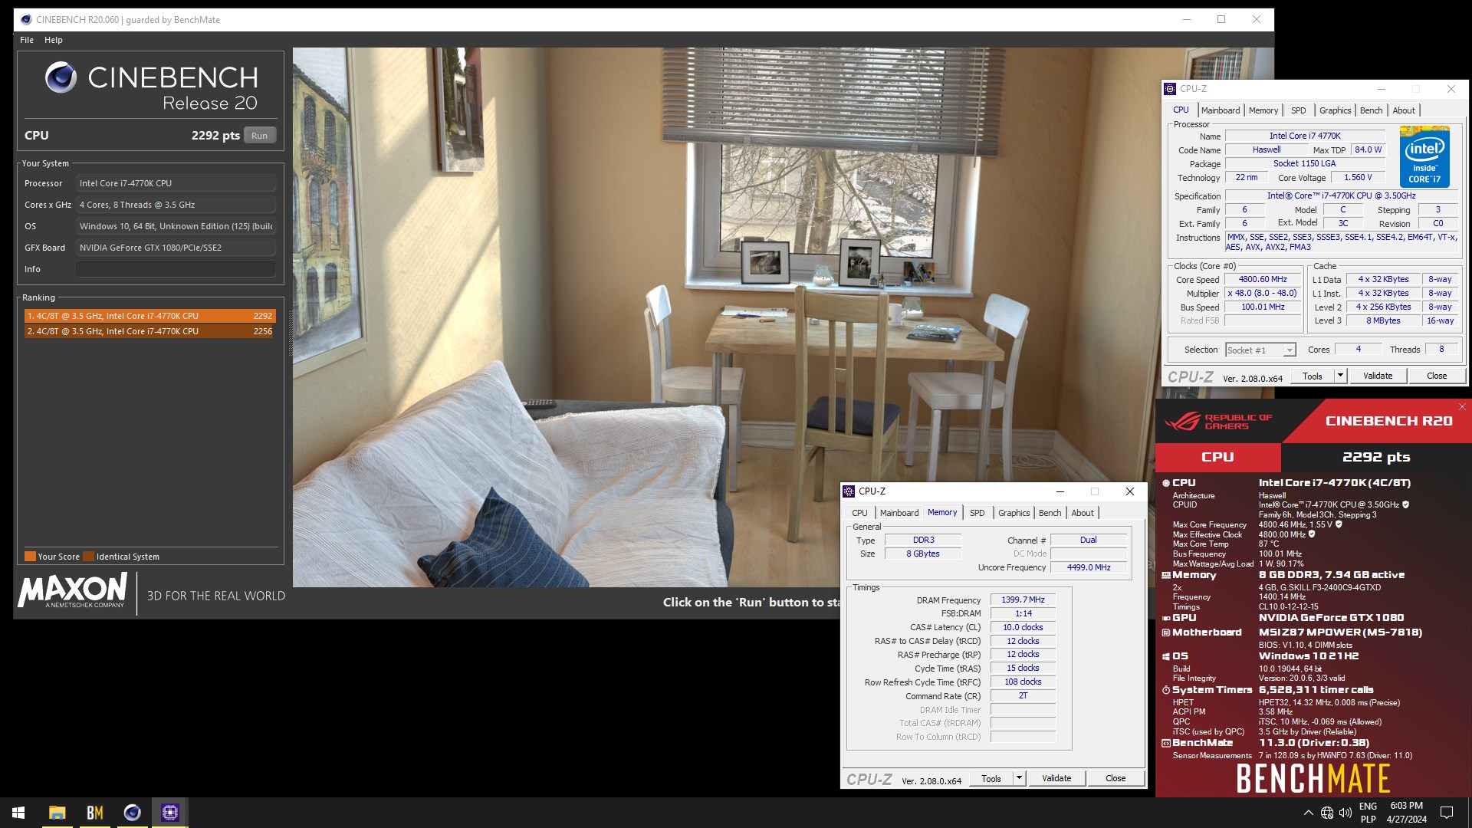Click the Republic of Gamers logo
The height and width of the screenshot is (828, 1472).
pyautogui.click(x=1218, y=422)
